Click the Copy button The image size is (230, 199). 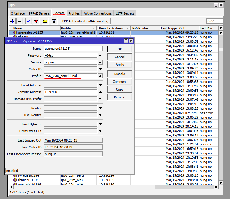click(x=120, y=89)
